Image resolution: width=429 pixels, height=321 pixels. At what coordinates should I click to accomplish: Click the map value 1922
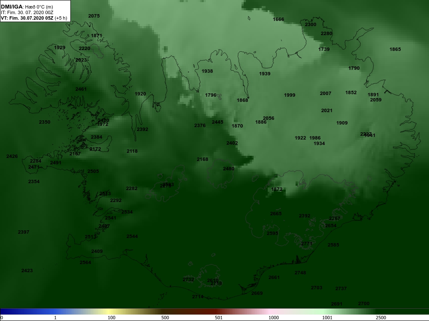point(300,138)
